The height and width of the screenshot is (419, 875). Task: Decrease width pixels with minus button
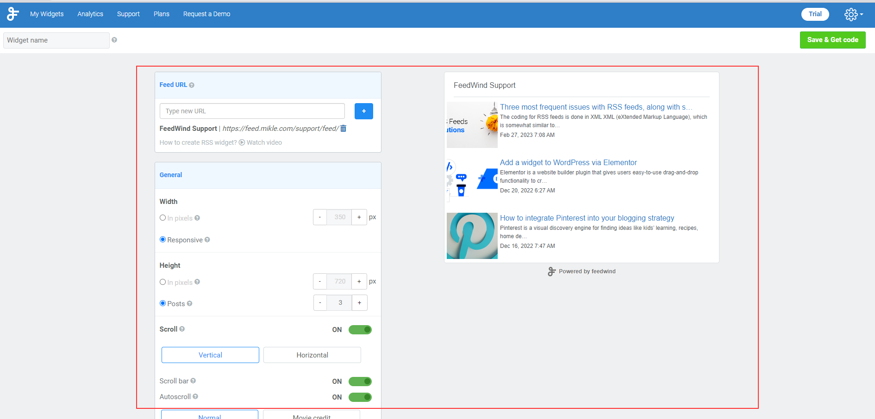(320, 217)
